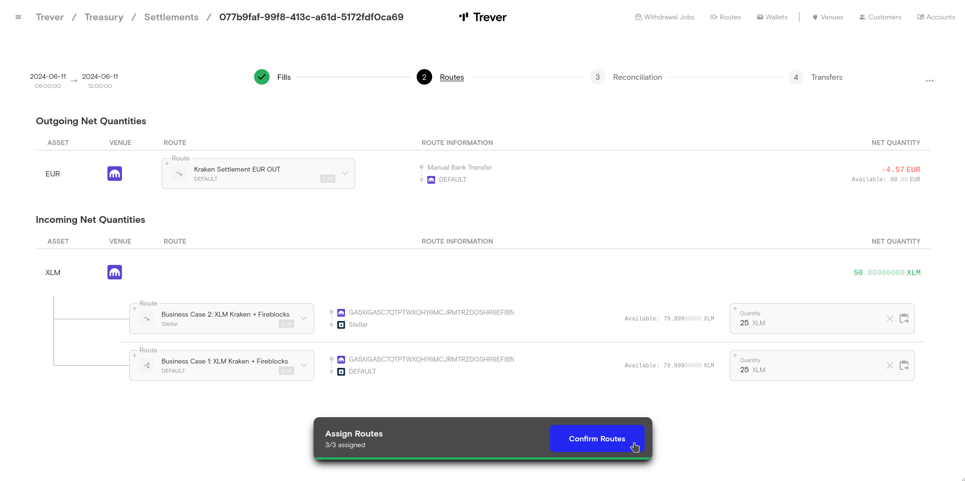The image size is (965, 481).
Task: Expand Kraken Settlement EUR OUT route dropdown
Action: click(x=345, y=174)
